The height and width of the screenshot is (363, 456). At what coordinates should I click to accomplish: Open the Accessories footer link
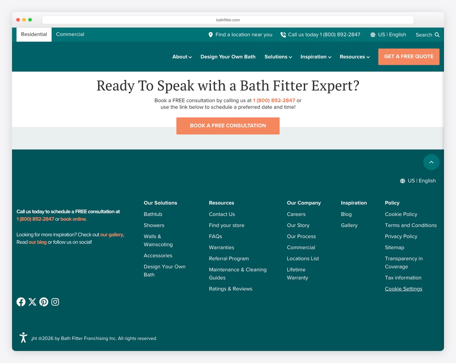click(x=158, y=256)
